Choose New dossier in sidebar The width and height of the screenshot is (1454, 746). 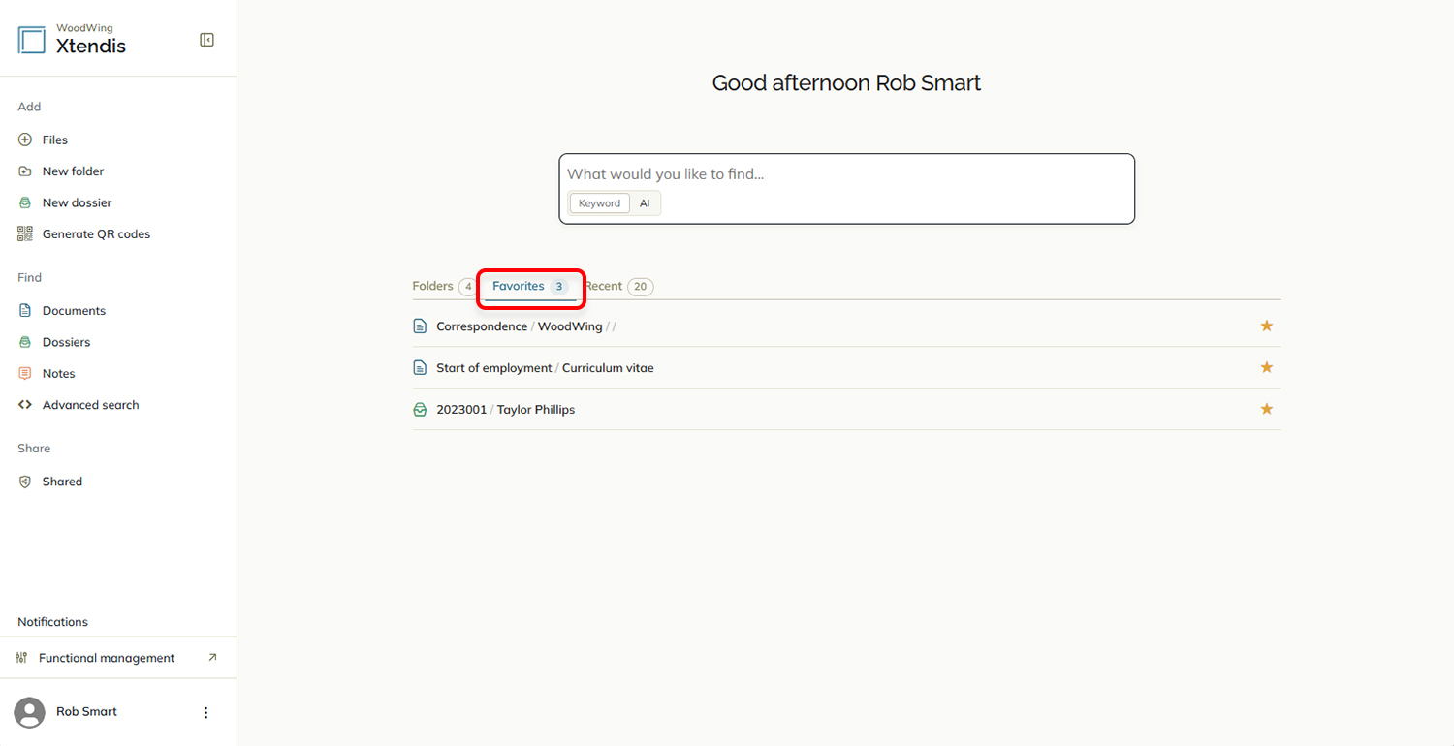pyautogui.click(x=77, y=202)
